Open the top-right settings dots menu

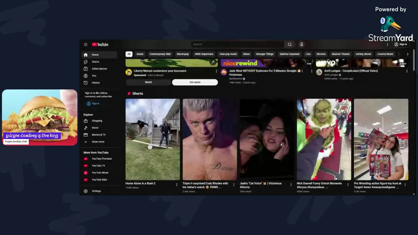[x=388, y=44]
